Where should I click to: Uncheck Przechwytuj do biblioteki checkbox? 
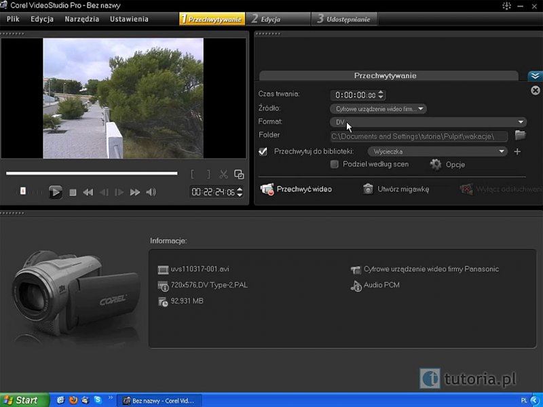(x=263, y=152)
